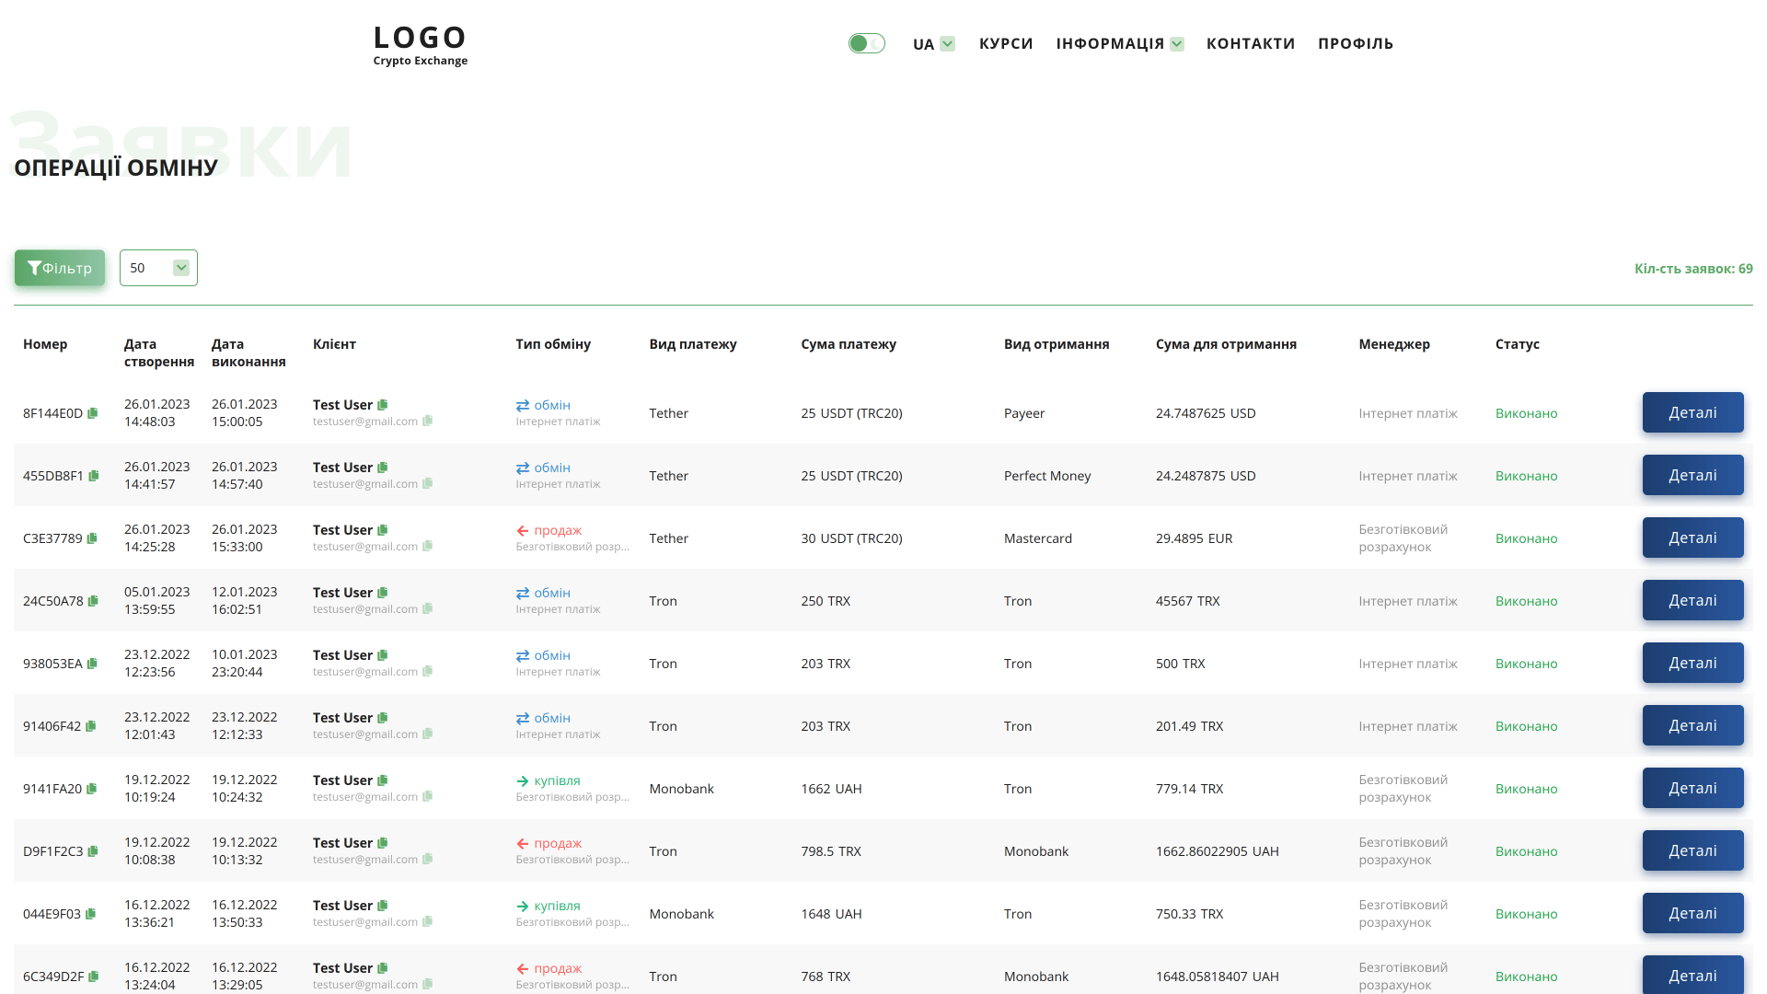Open Деталі for order C3E37789
Viewport: 1767px width, 994px height.
[1692, 537]
